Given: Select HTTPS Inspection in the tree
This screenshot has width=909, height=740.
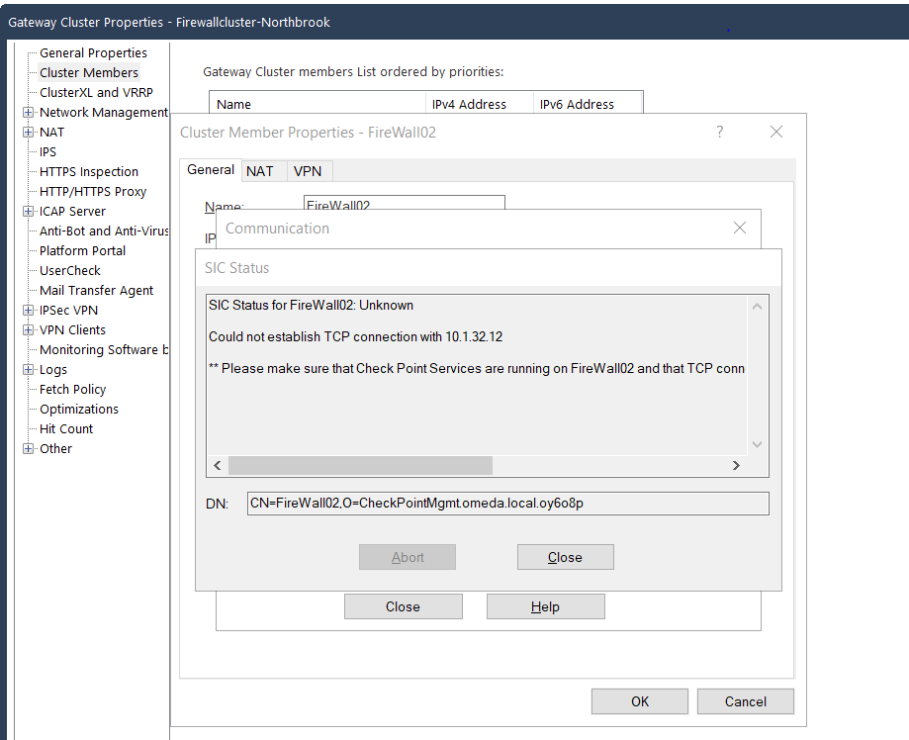Looking at the screenshot, I should [89, 171].
